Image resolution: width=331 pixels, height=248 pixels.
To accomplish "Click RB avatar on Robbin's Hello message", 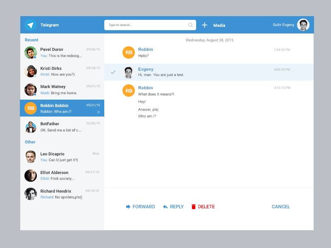I will (x=129, y=52).
